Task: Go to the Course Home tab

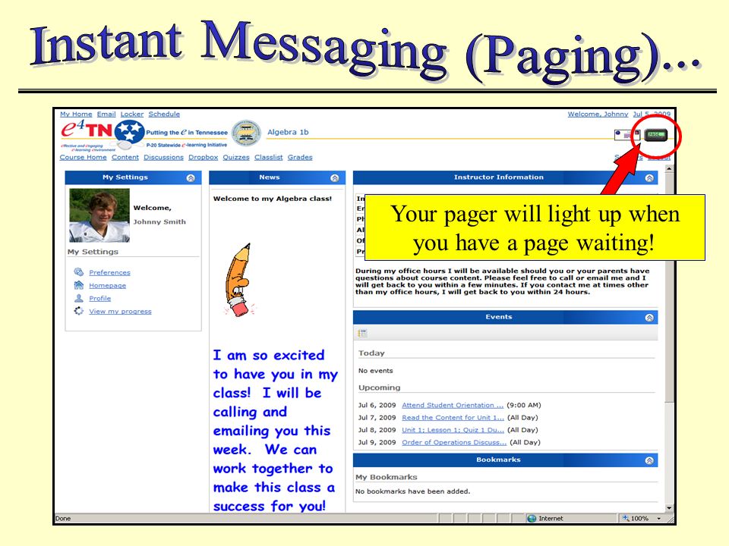Action: [84, 158]
